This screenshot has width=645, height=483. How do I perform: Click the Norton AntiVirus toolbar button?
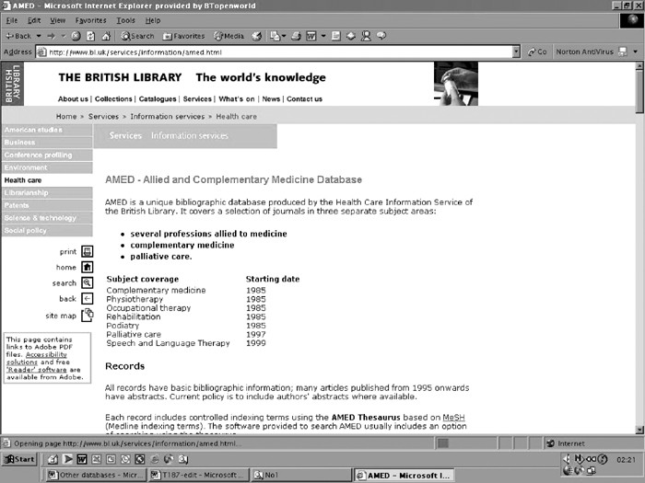(592, 52)
